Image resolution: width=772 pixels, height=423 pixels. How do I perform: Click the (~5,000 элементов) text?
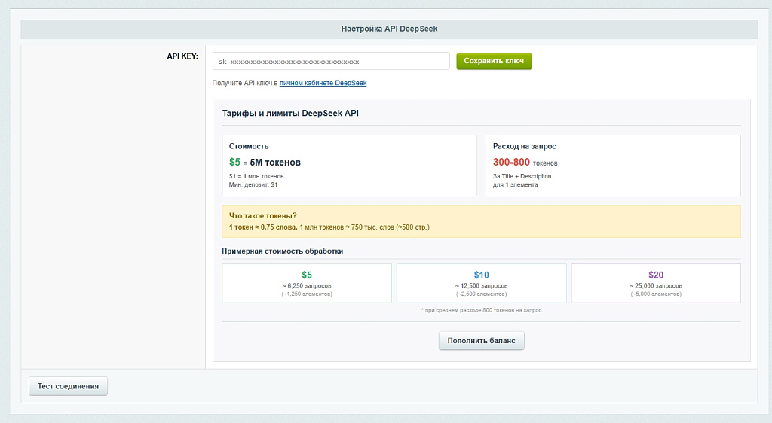click(x=656, y=294)
